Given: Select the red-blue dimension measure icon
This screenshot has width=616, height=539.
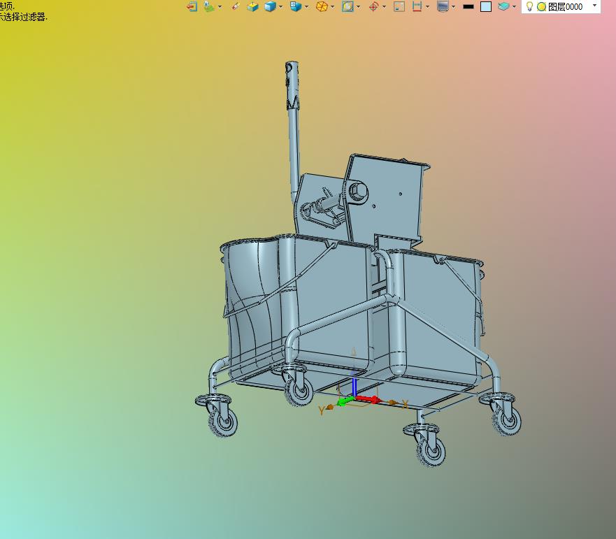Looking at the screenshot, I should [x=417, y=6].
